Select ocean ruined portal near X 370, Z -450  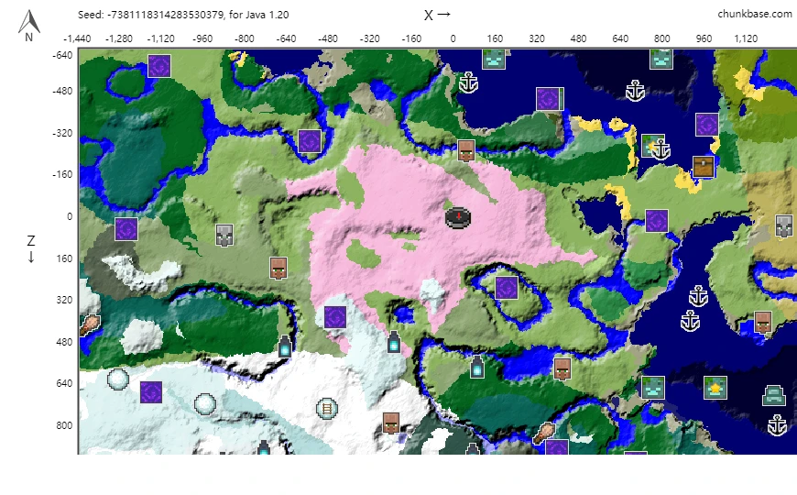click(x=550, y=99)
